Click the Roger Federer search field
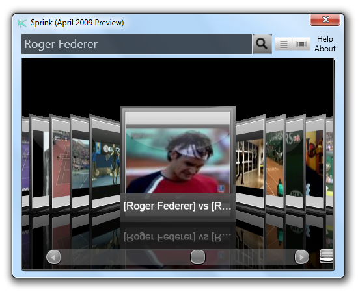The image size is (358, 292). pos(137,44)
